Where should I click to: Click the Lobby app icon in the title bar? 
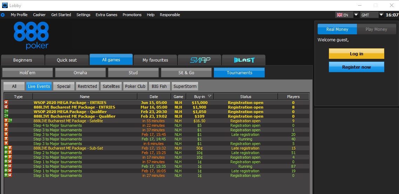(5, 5)
